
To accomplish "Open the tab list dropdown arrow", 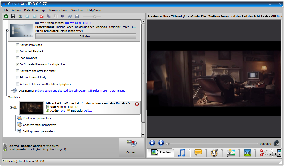I will [271, 154].
